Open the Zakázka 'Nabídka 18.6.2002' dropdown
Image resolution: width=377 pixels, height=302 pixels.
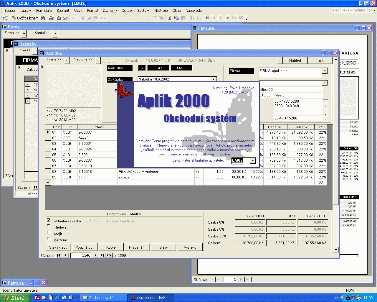tap(214, 79)
